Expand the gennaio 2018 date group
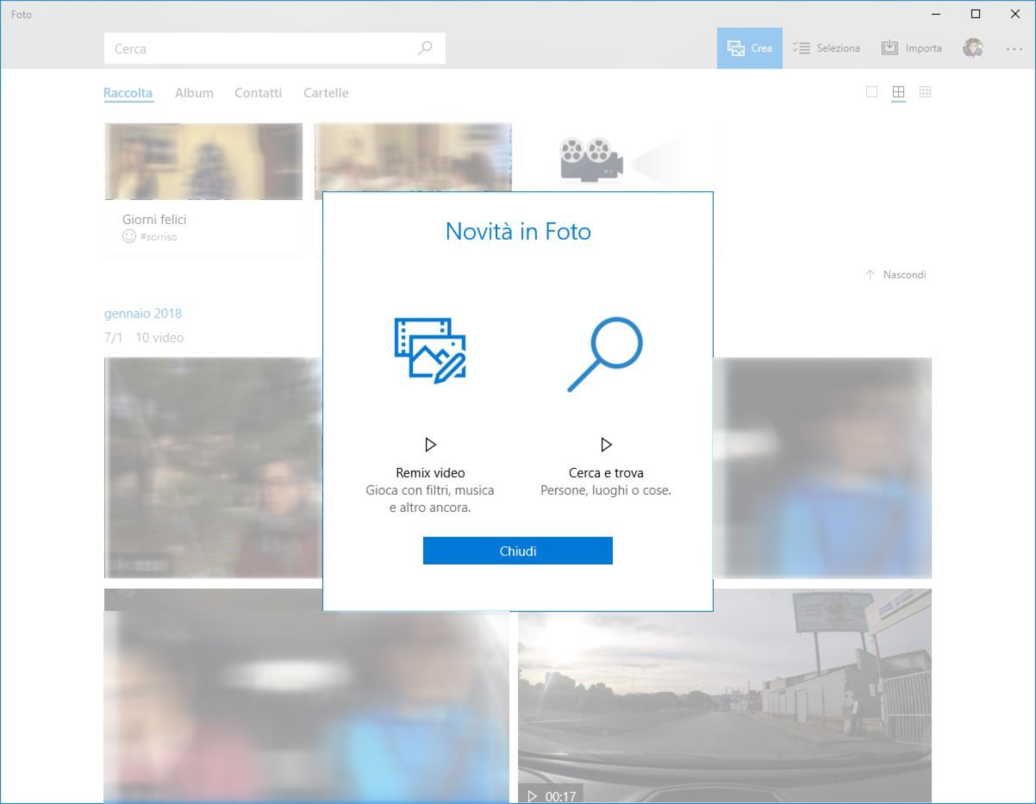The width and height of the screenshot is (1036, 804). tap(142, 313)
